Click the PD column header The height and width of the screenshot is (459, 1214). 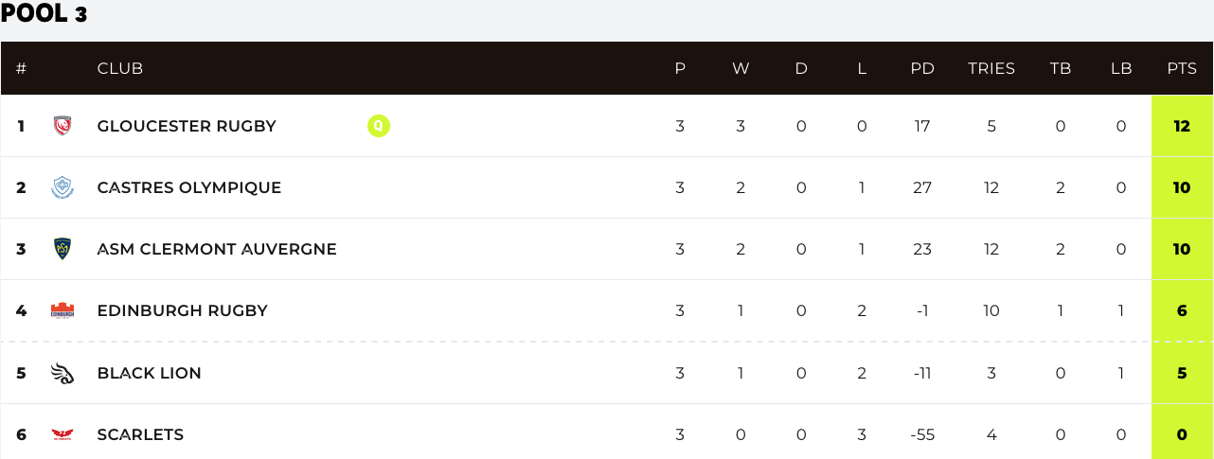922,69
